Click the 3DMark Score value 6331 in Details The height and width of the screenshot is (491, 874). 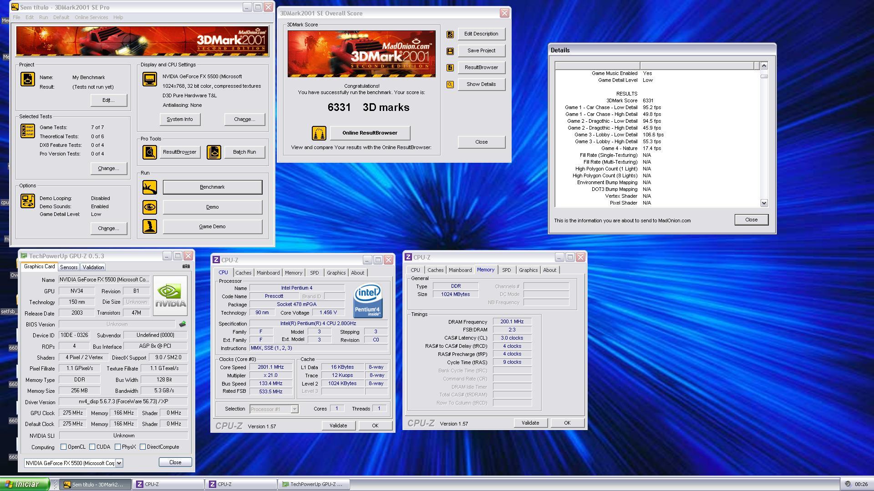click(x=648, y=101)
